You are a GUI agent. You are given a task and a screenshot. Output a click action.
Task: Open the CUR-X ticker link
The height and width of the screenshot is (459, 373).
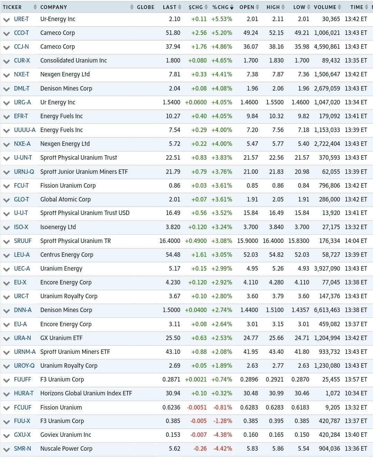(22, 60)
